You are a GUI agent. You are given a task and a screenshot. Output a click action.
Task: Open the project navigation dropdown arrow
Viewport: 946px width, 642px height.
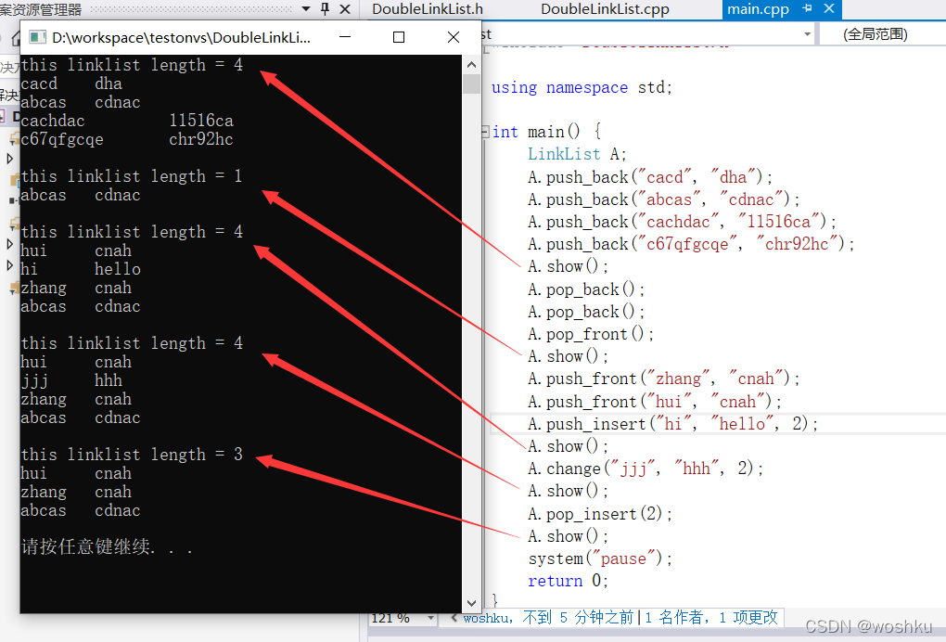[x=807, y=34]
